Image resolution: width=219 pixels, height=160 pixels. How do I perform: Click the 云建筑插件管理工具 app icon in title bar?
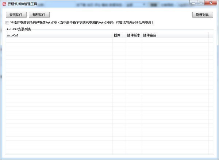tap(4, 4)
